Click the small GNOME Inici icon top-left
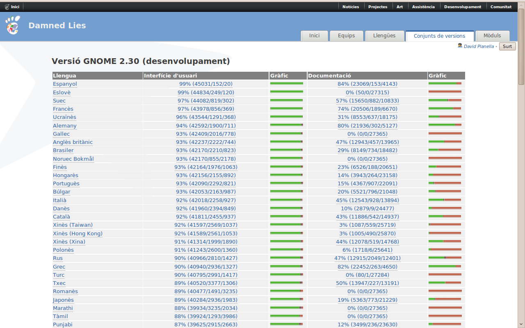Image resolution: width=525 pixels, height=328 pixels. [x=7, y=7]
